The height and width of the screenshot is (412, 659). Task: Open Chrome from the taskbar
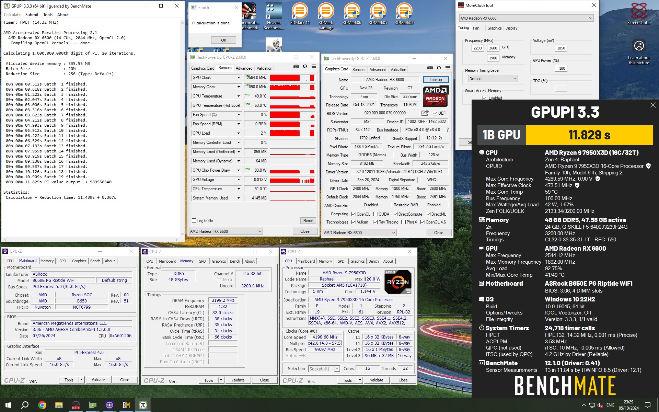pos(42,405)
